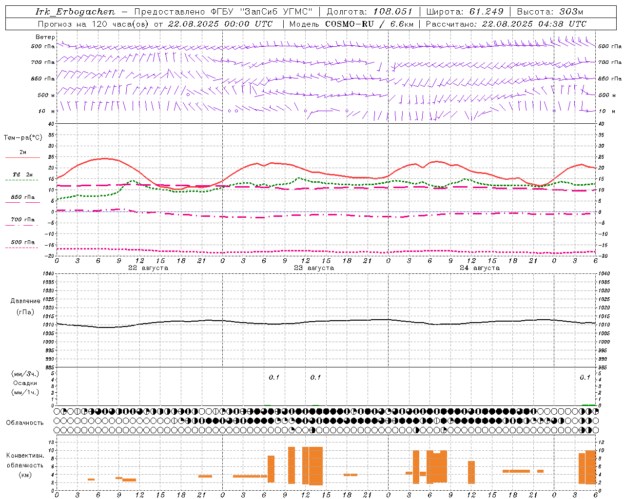This screenshot has width=624, height=499.
Task: Click the 'Осадки' label
Action: pyautogui.click(x=25, y=384)
